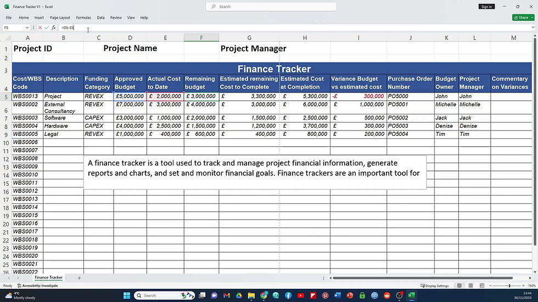Screen dimensions: 538x302
Task: Open Pinterest from taskbar
Action: pyautogui.click(x=325, y=295)
